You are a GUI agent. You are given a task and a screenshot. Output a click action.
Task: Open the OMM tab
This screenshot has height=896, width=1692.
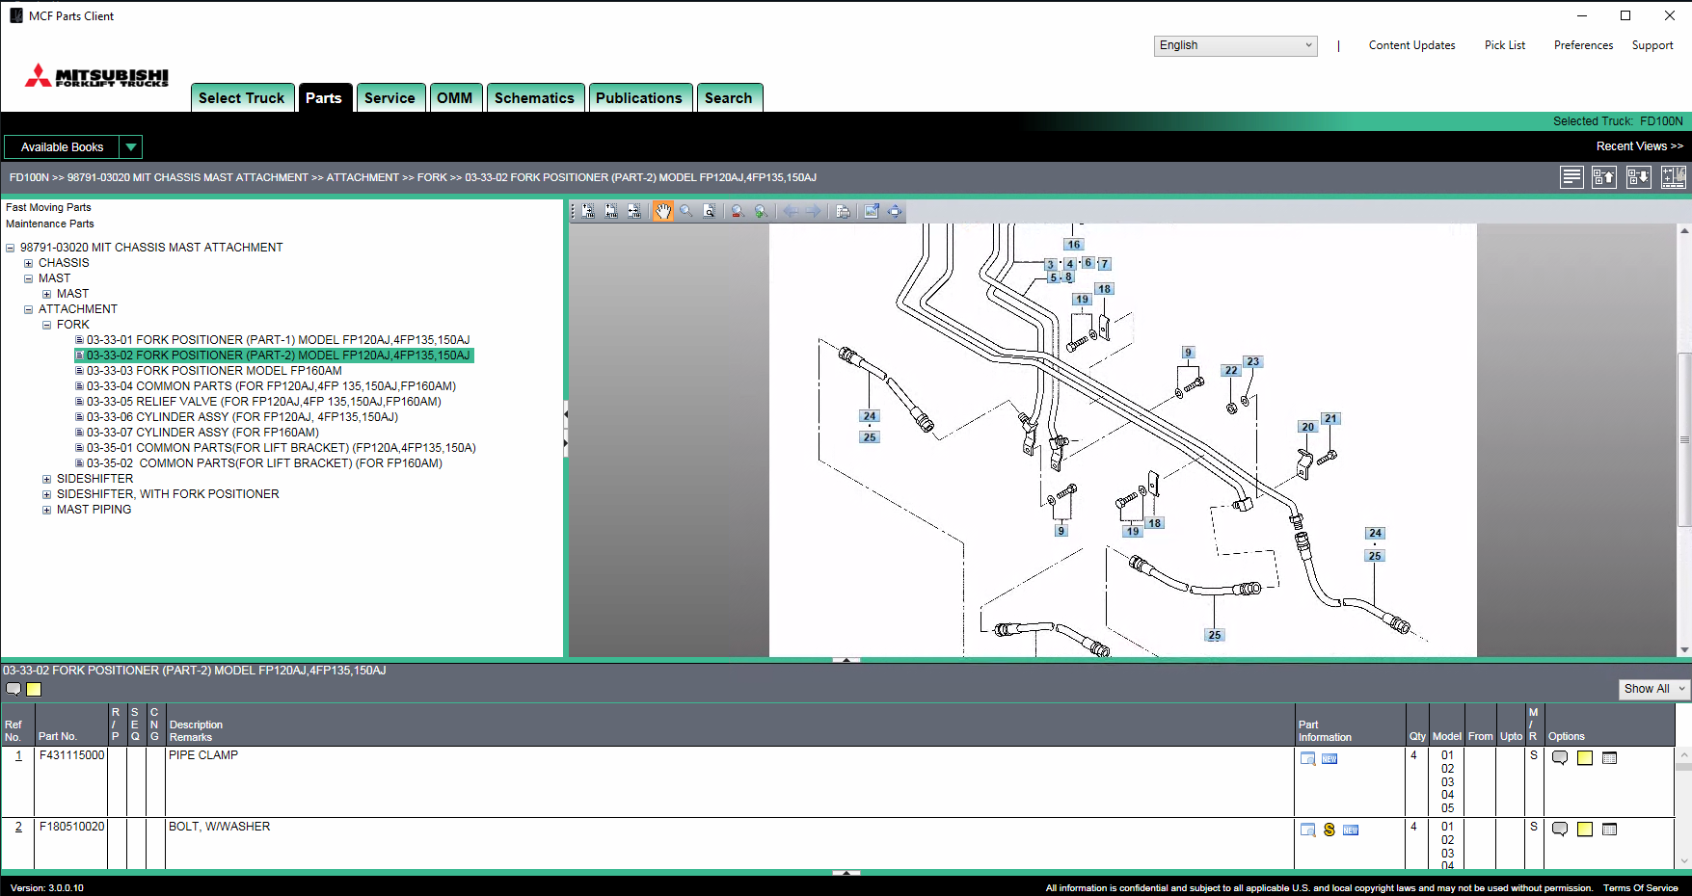click(x=455, y=98)
